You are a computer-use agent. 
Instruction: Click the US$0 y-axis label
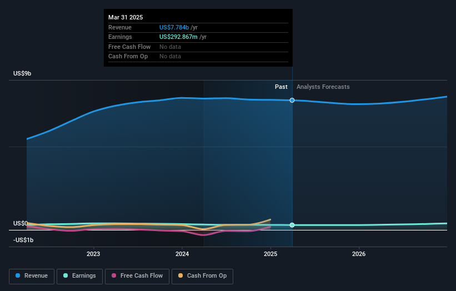tap(21, 223)
